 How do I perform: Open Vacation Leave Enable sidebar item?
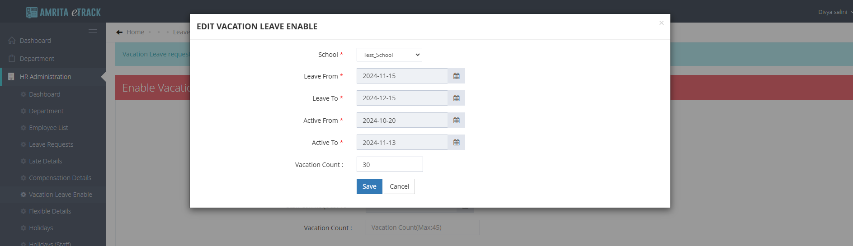tap(60, 195)
